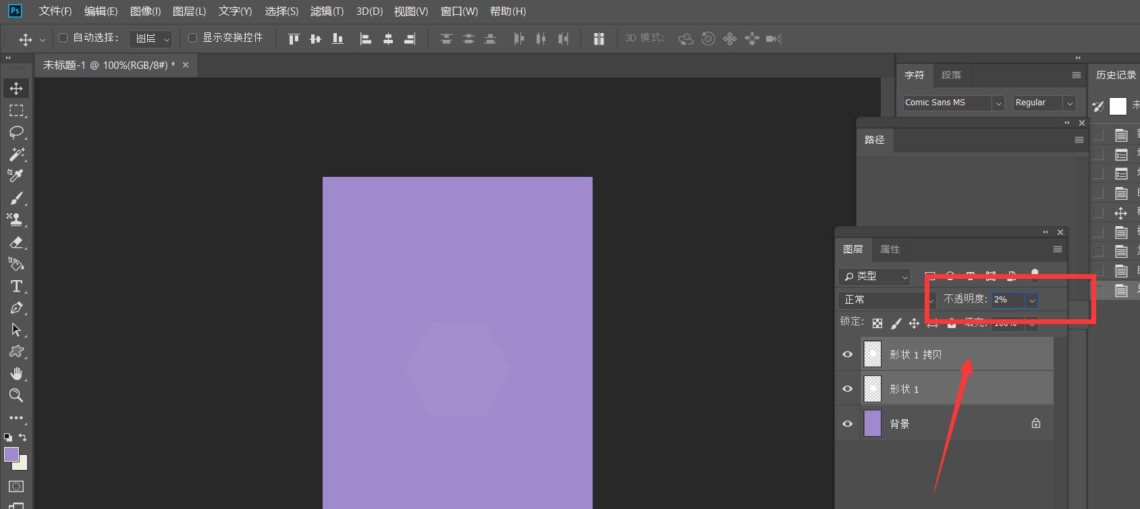Align right edges in options bar

410,39
